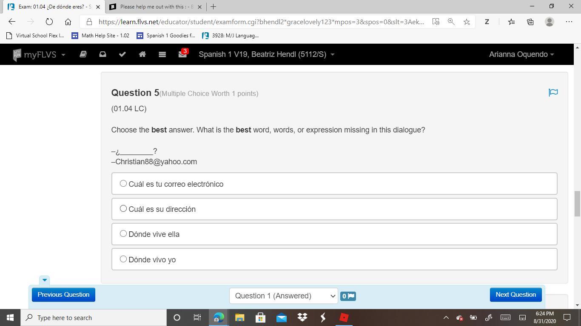The width and height of the screenshot is (581, 326).
Task: Select 'Dónde vivo yo' answer
Action: coord(334,259)
